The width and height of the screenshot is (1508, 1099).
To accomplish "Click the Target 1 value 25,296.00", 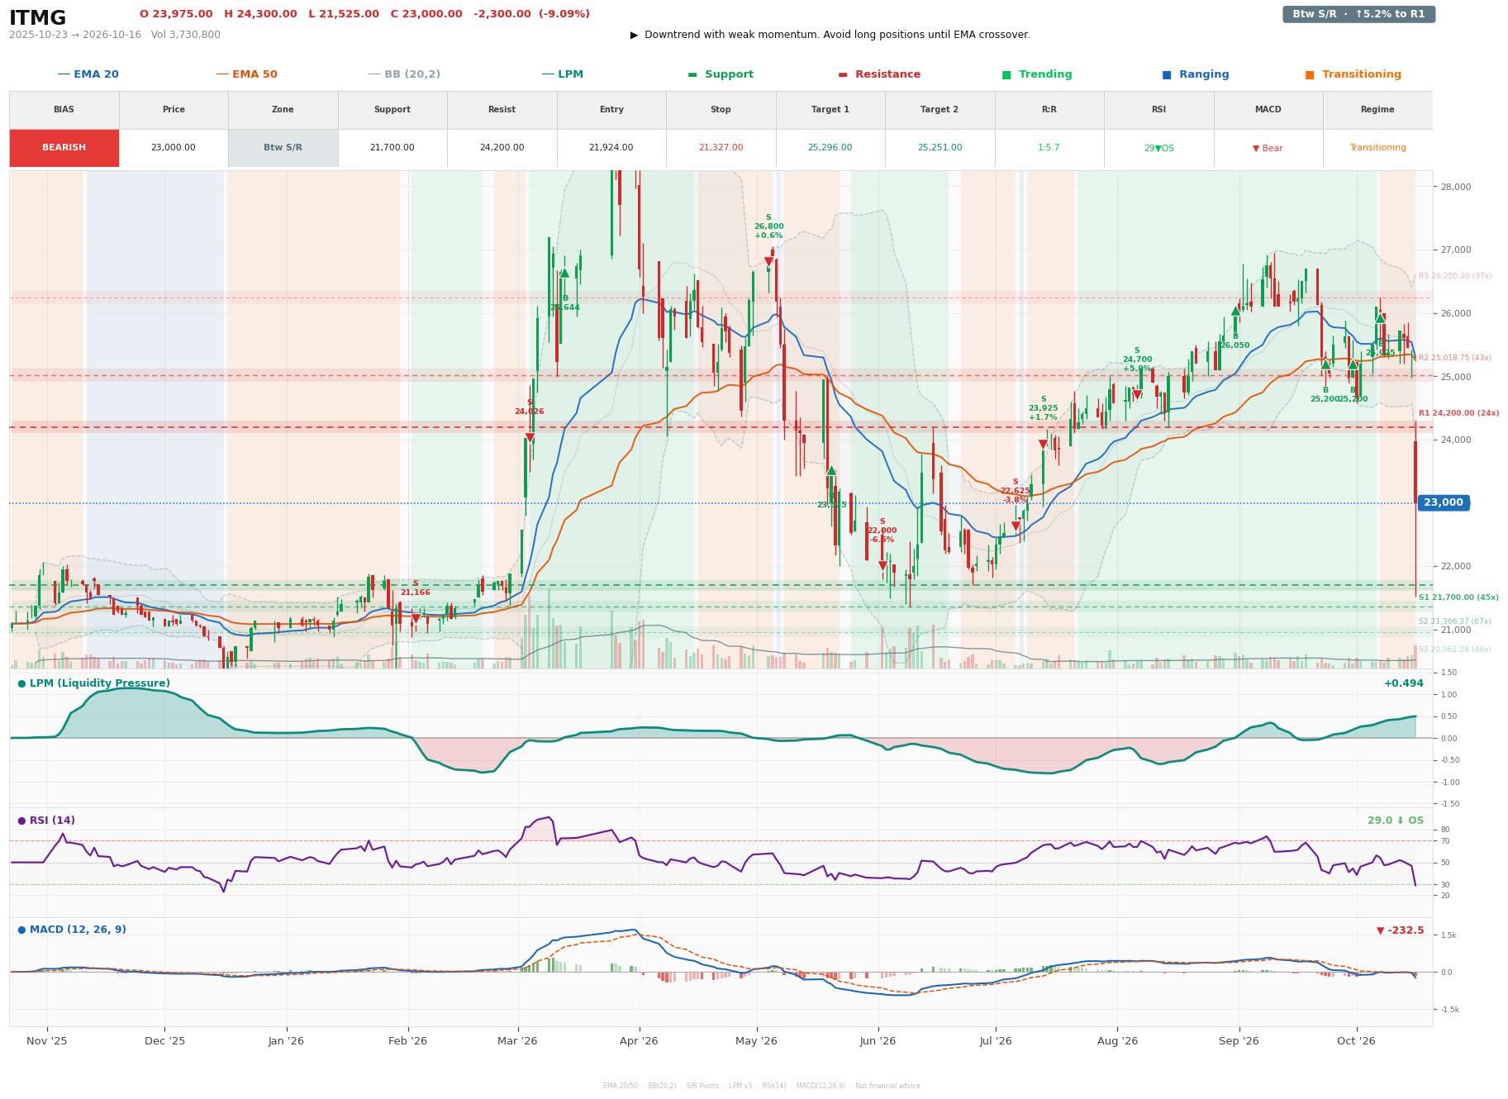I will (830, 148).
